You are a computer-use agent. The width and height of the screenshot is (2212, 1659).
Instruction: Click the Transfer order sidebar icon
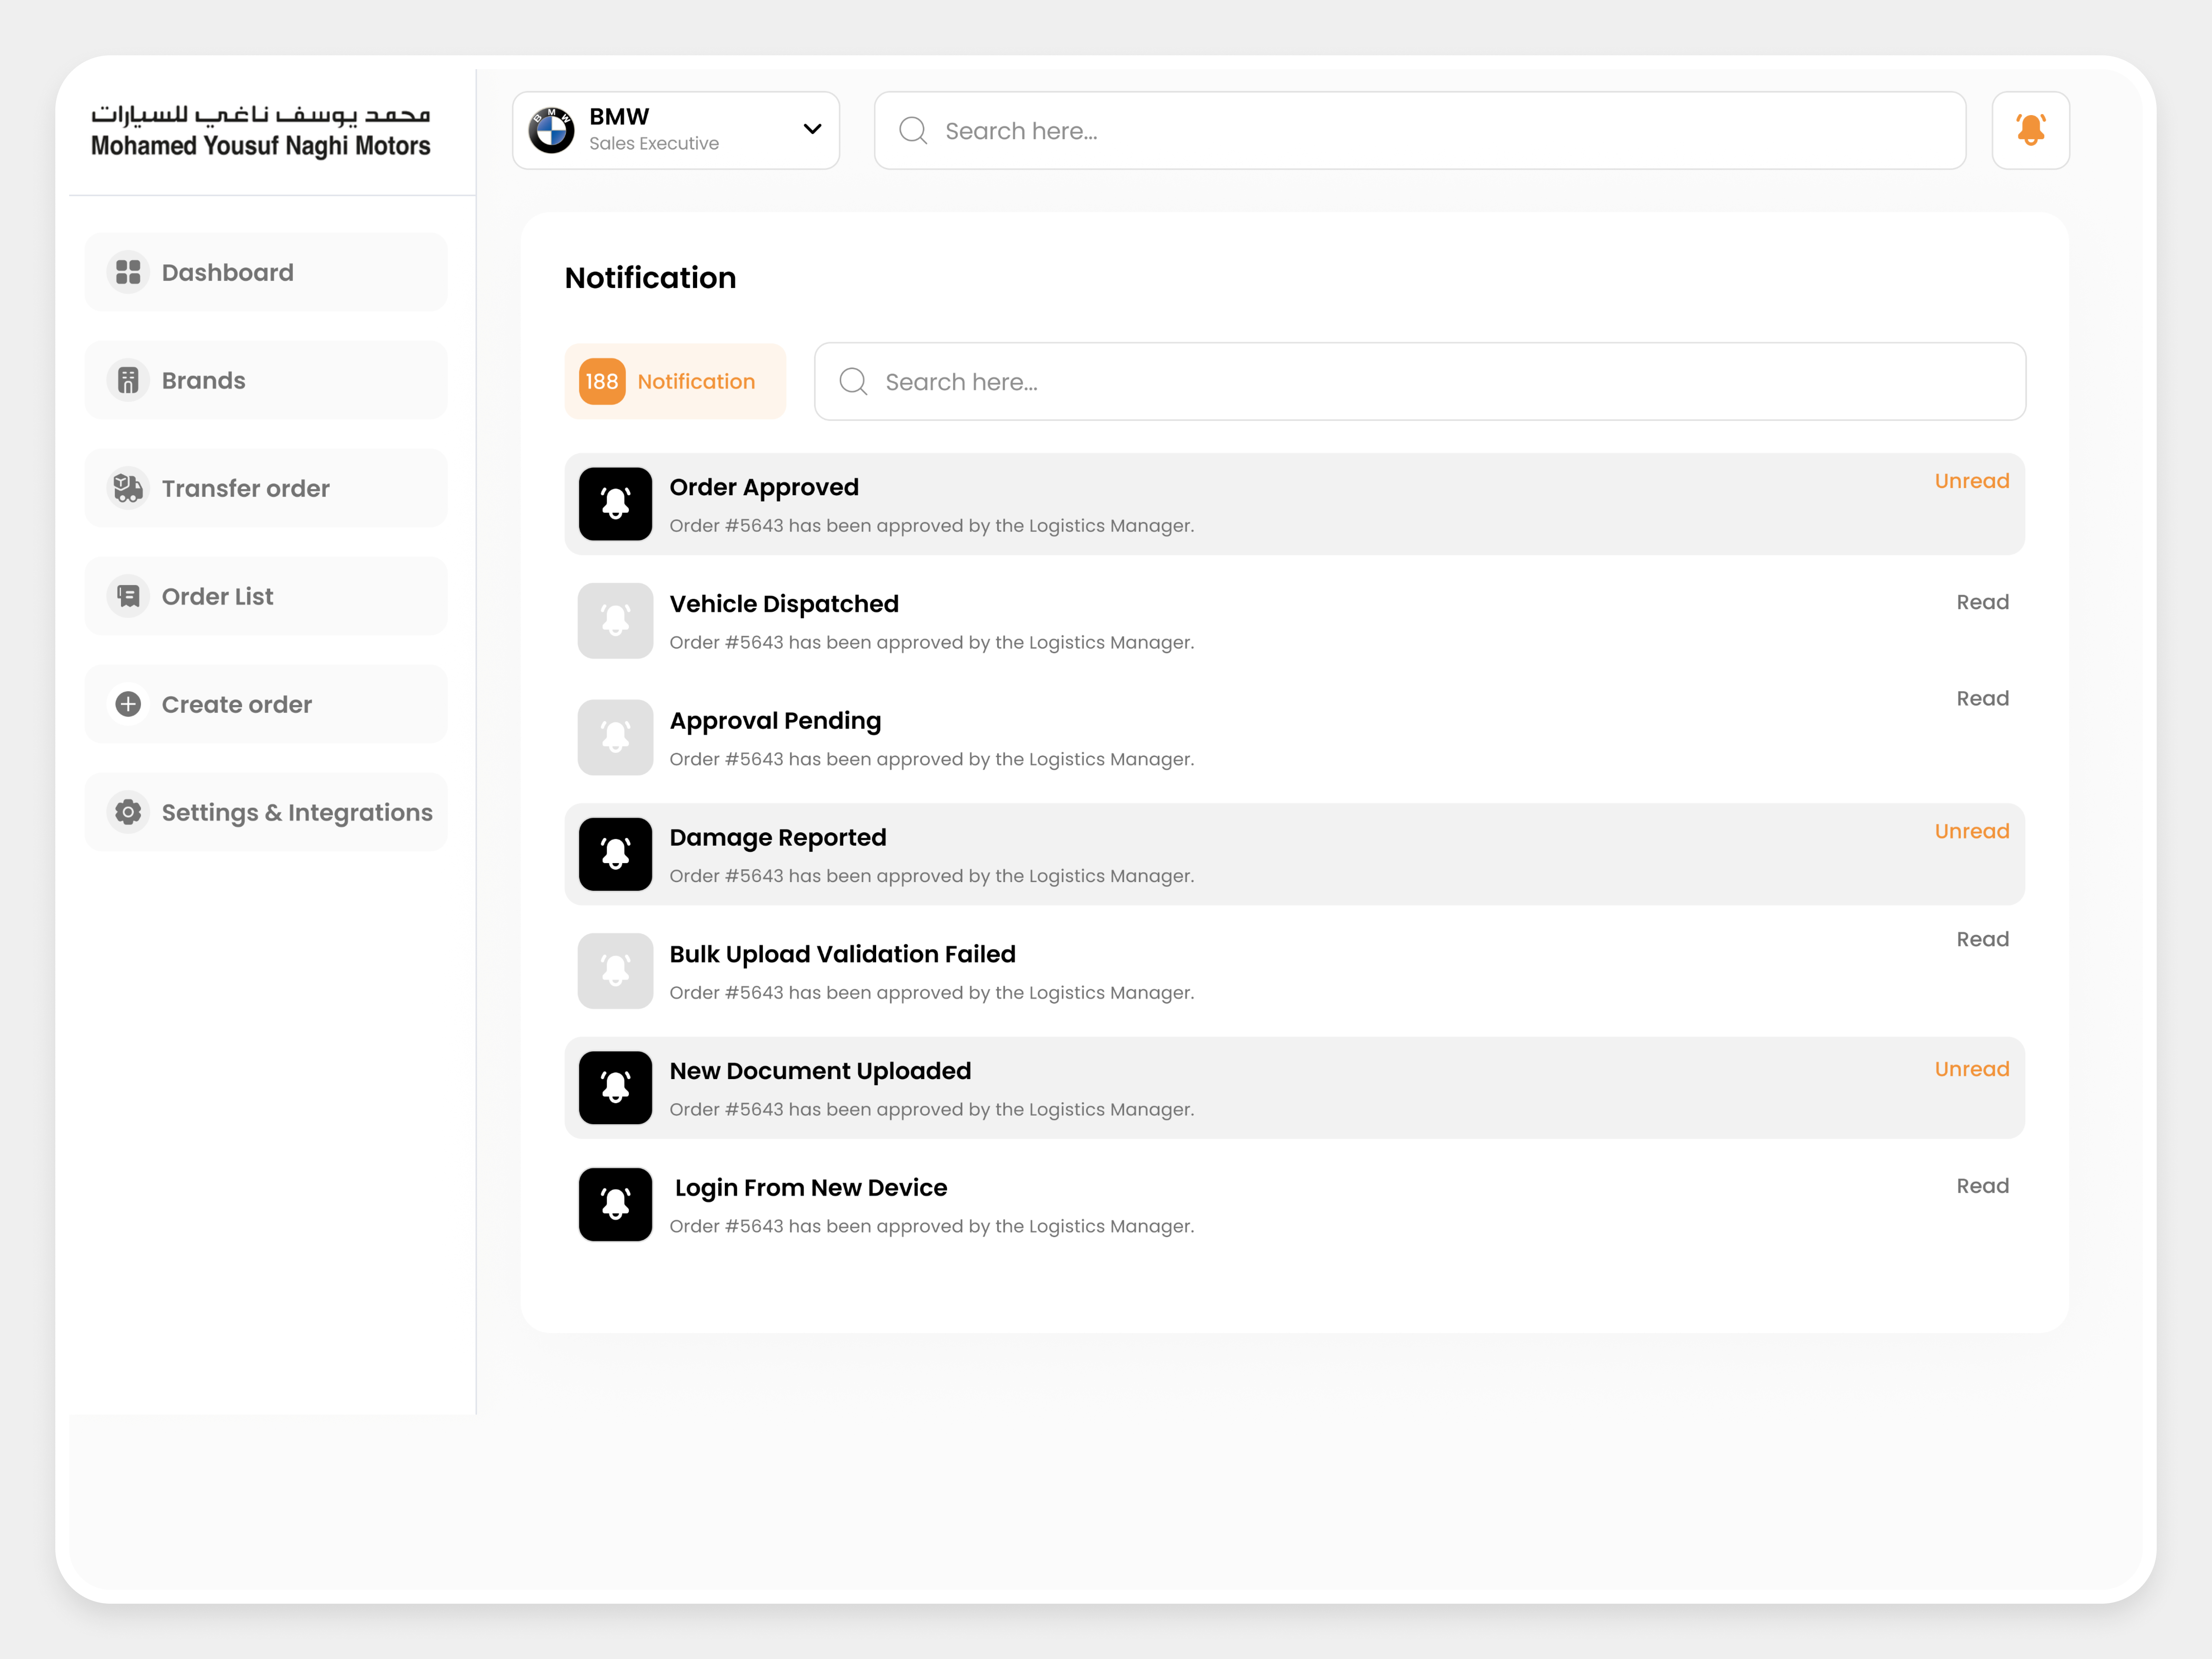[128, 488]
